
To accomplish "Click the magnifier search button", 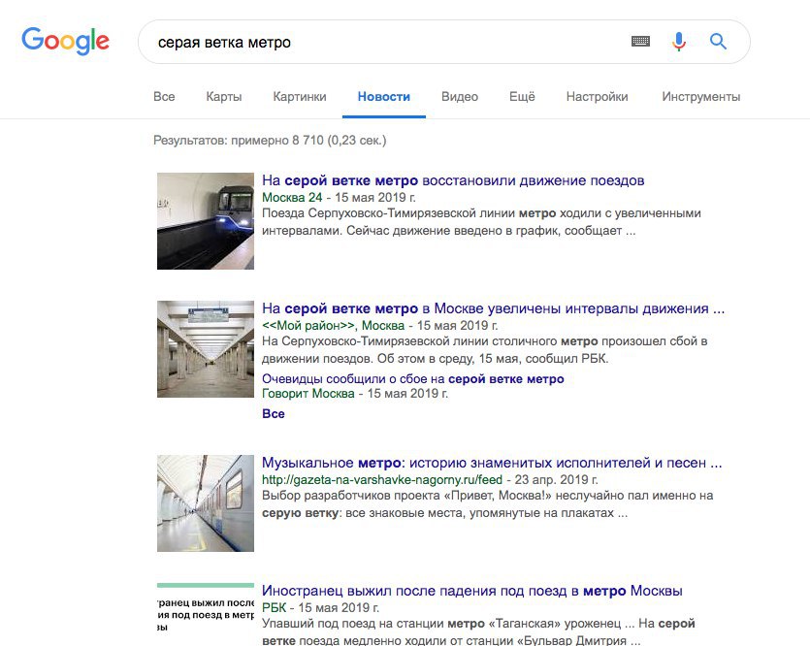I will pos(718,42).
